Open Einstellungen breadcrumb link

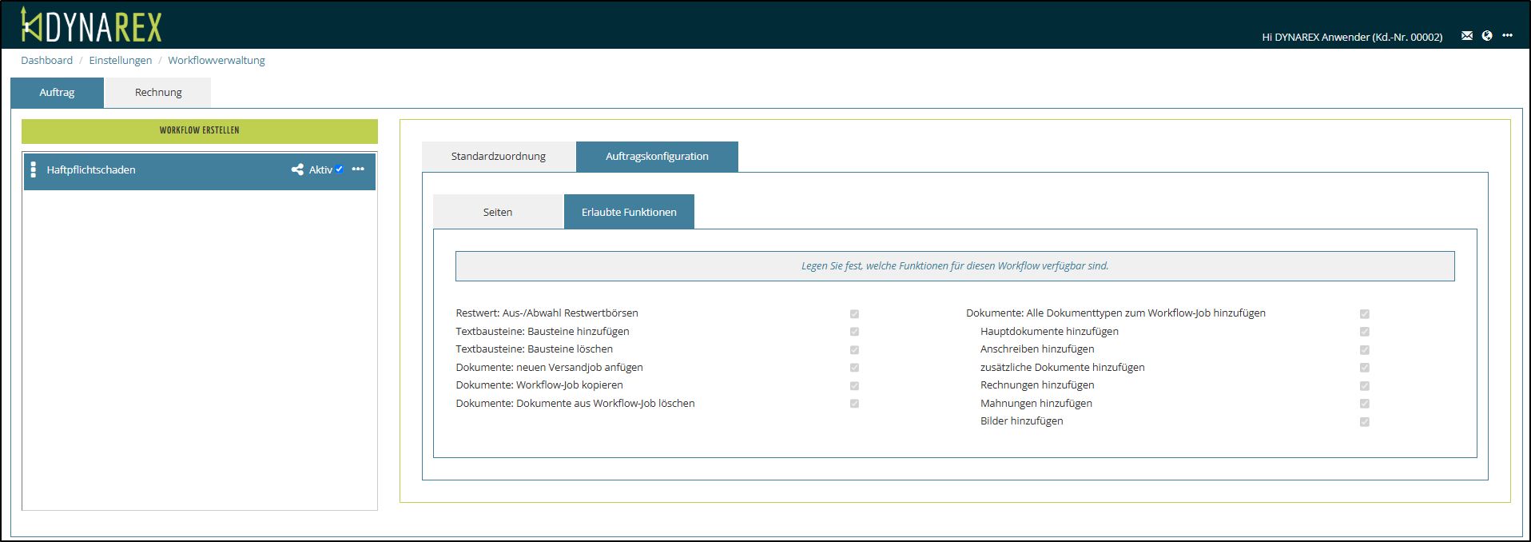120,61
